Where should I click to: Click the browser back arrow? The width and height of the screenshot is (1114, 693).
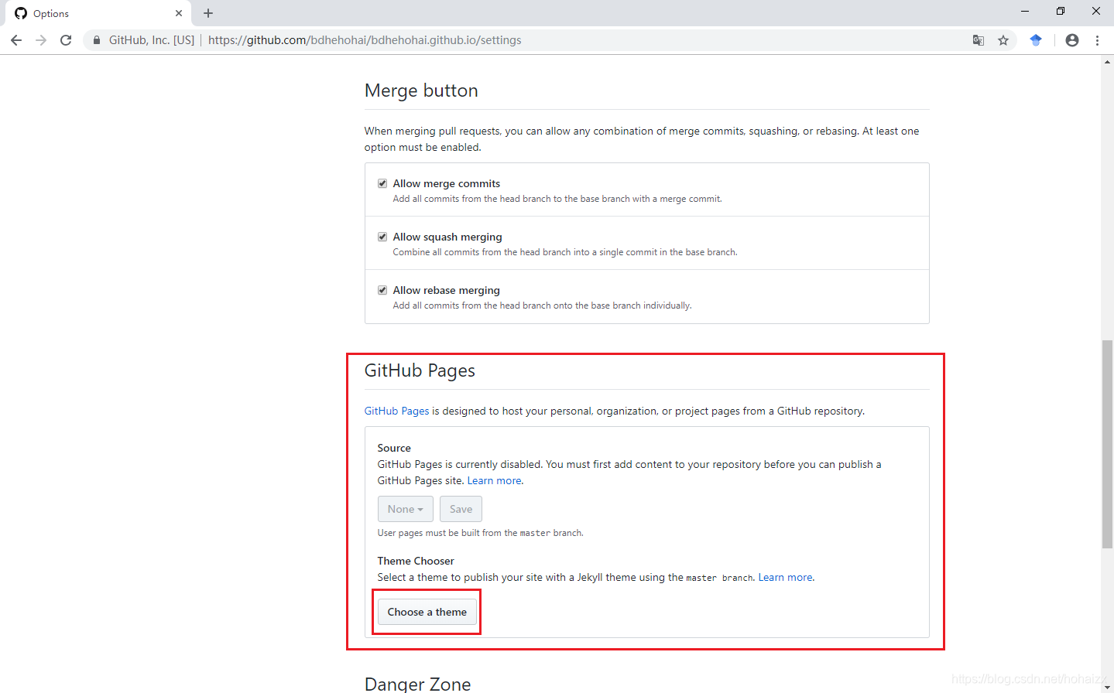click(x=16, y=40)
